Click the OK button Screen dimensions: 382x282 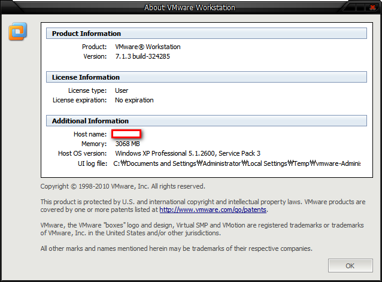(x=350, y=265)
